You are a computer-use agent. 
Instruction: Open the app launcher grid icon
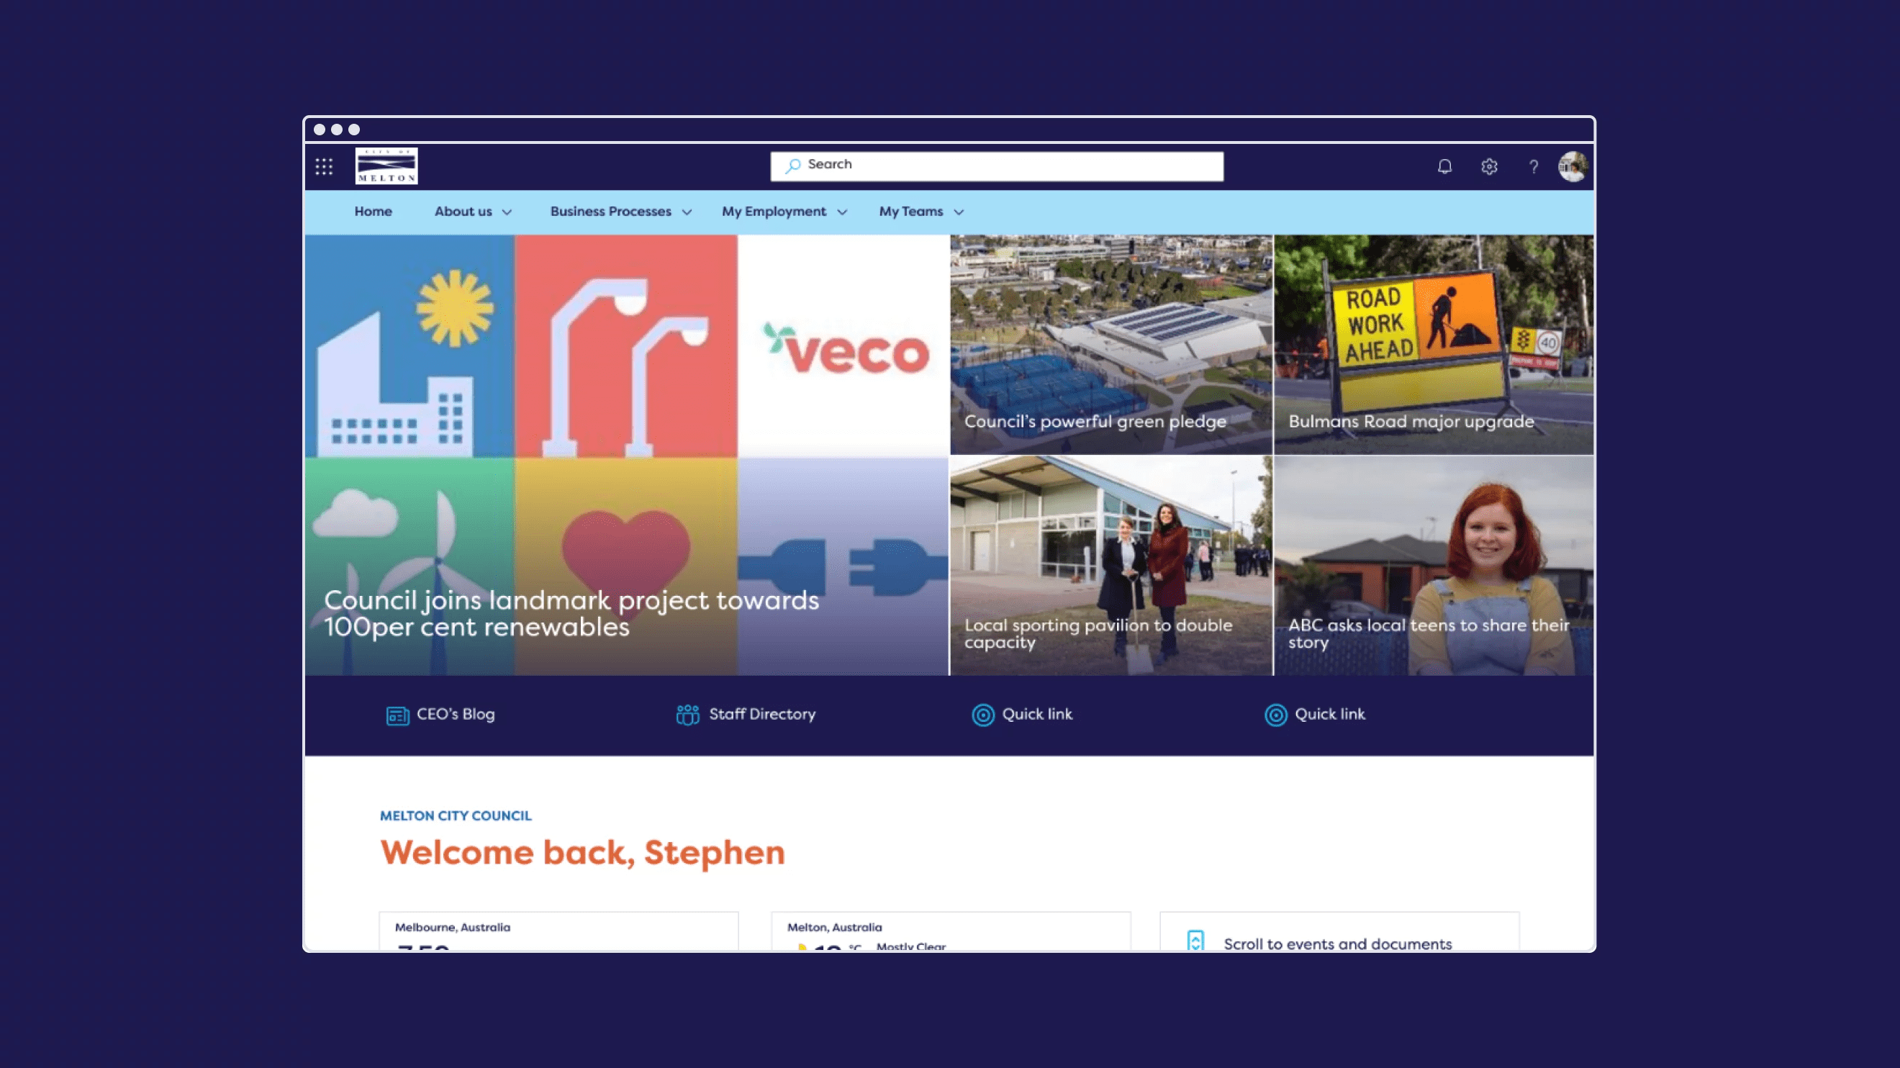[324, 166]
